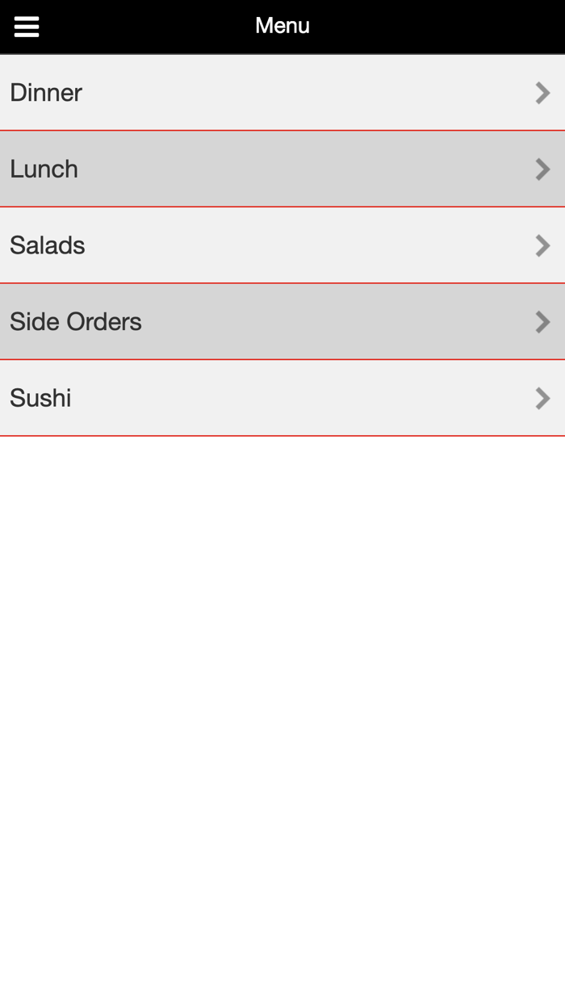This screenshot has width=565, height=1004.
Task: Tap the arrow icon next to Salads
Action: (542, 245)
